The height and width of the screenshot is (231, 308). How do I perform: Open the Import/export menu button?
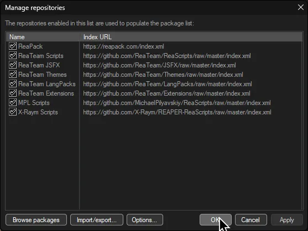pos(97,220)
